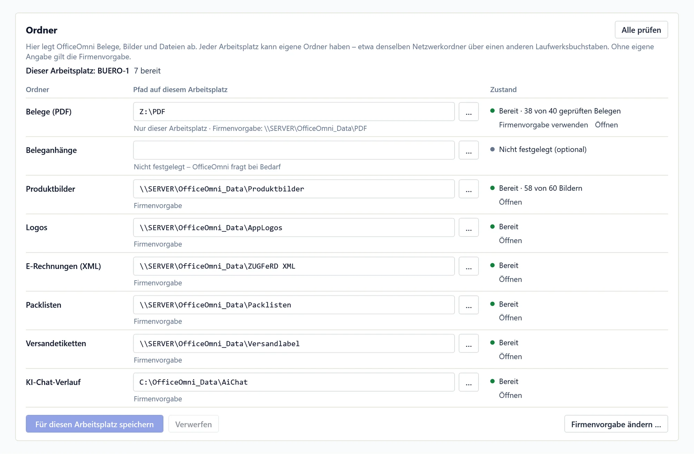Open the Logos folder via Öffnen
This screenshot has width=694, height=454.
click(510, 240)
